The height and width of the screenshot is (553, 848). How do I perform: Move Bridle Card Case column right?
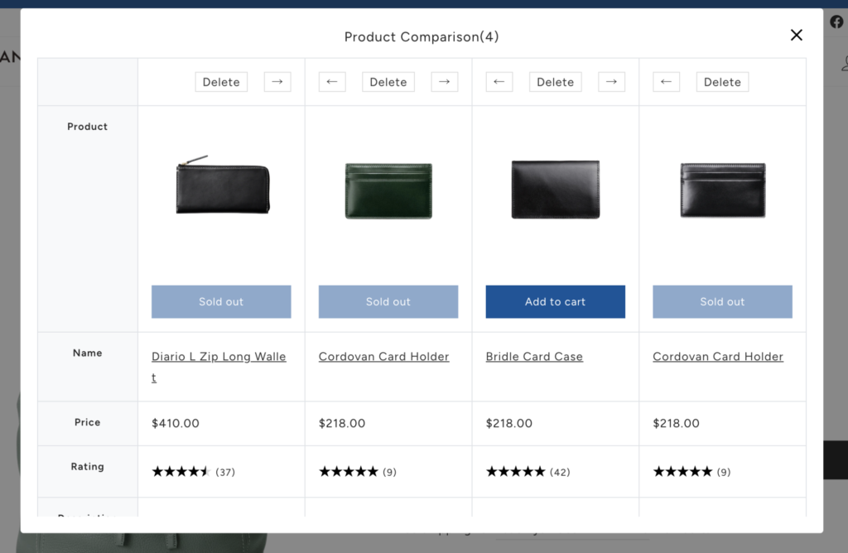tap(611, 82)
